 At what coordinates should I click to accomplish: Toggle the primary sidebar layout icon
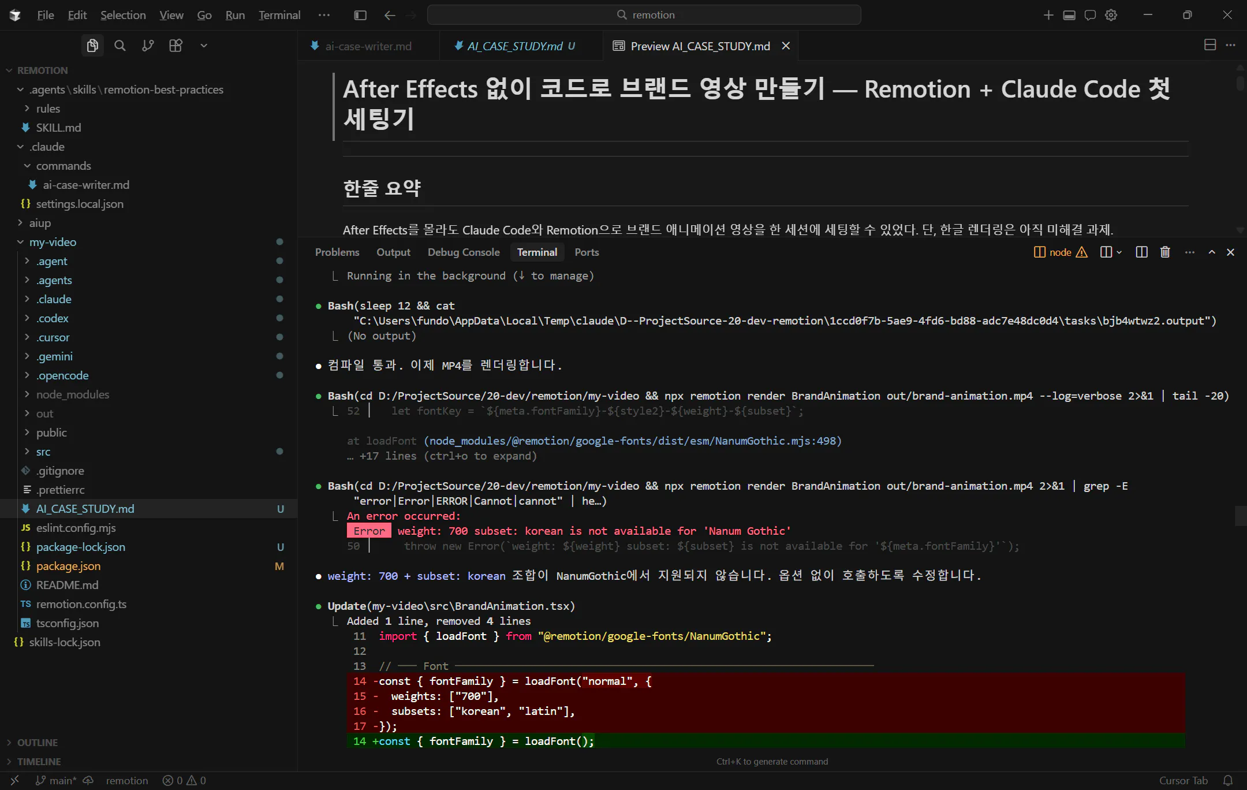pyautogui.click(x=360, y=15)
